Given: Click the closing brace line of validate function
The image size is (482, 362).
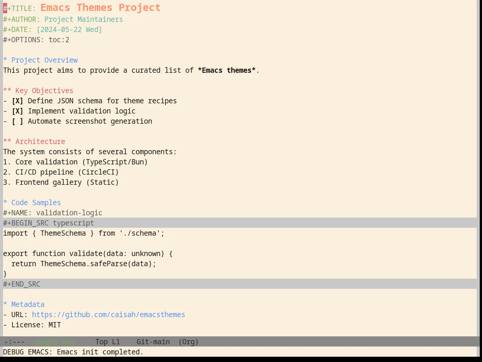Looking at the screenshot, I should pyautogui.click(x=5, y=274).
